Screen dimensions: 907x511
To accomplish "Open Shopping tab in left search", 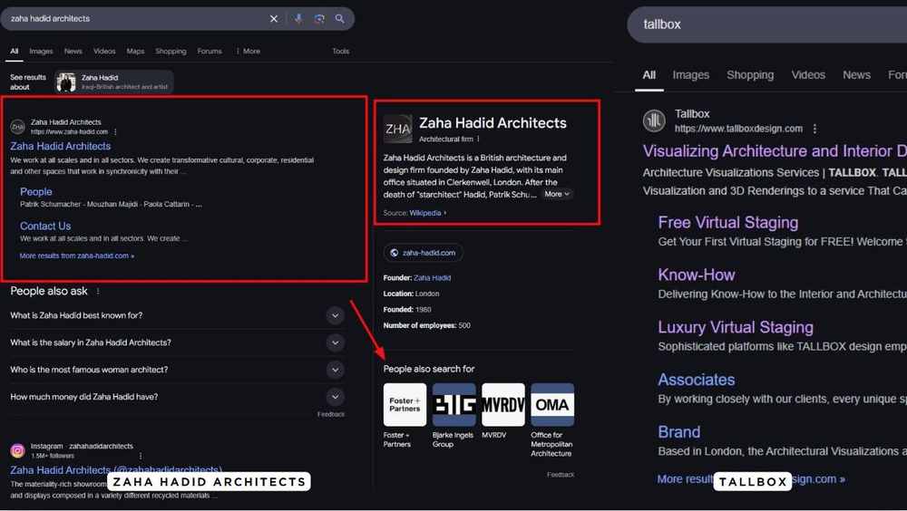I will [171, 52].
